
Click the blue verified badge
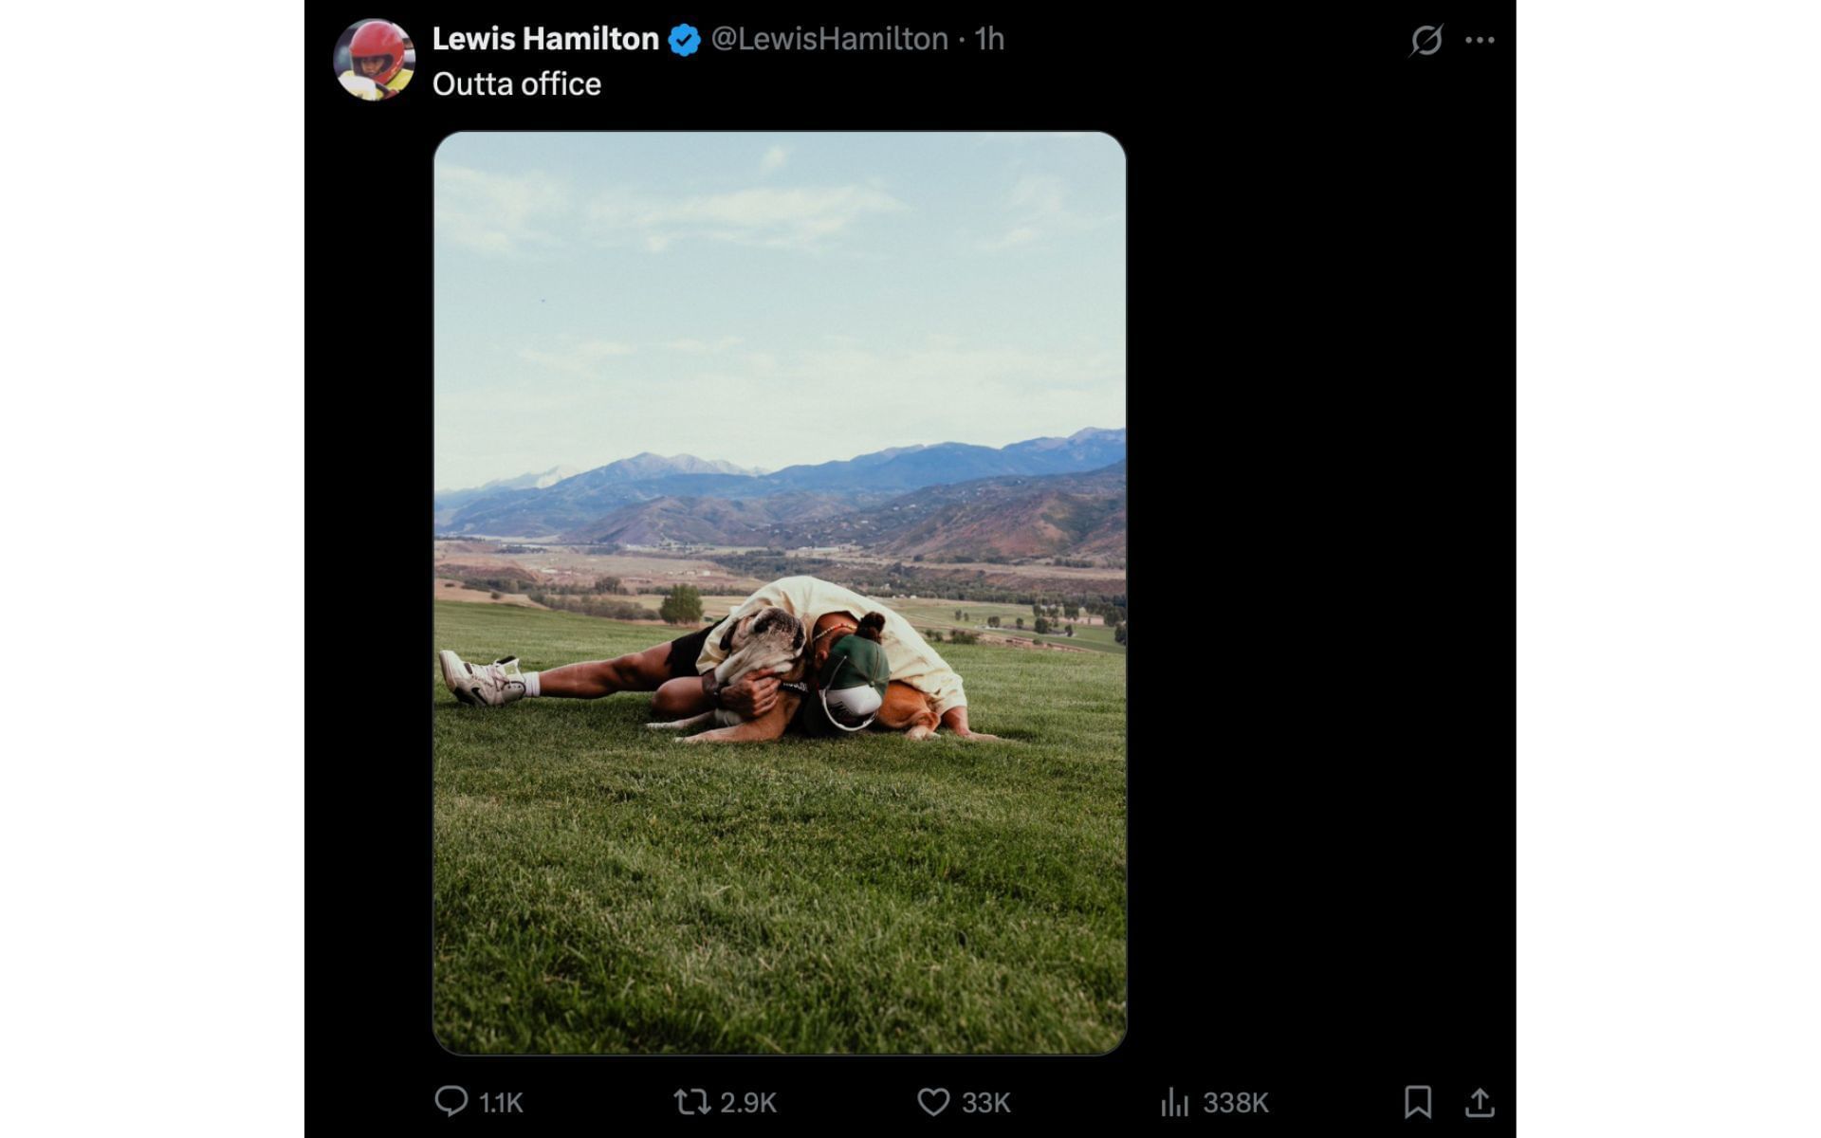684,40
